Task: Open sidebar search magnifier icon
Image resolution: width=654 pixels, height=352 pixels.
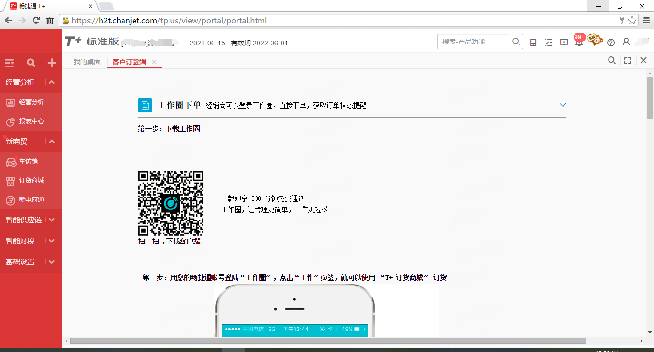Action: (x=31, y=63)
